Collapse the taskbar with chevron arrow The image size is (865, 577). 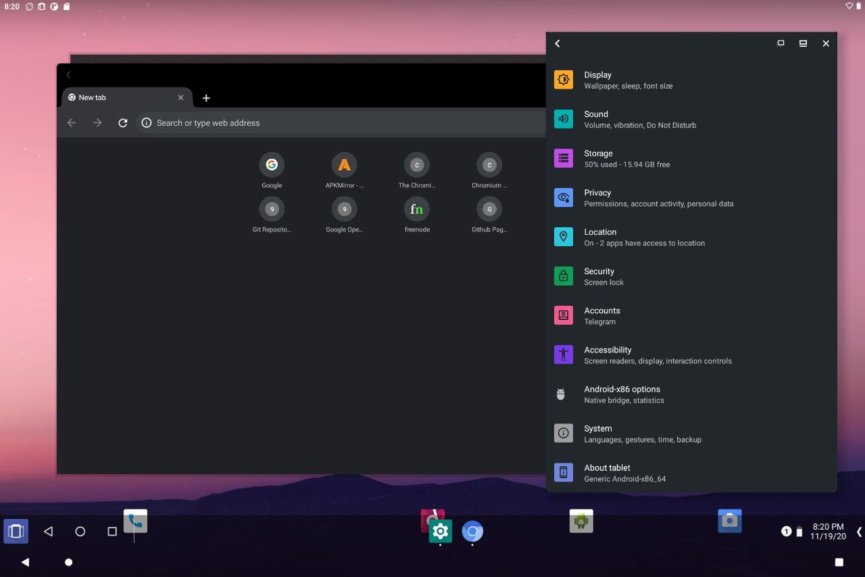click(x=859, y=531)
